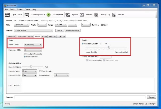This screenshot has width=161, height=109.
Task: Open the Angle dropdown
Action: [x=42, y=25]
